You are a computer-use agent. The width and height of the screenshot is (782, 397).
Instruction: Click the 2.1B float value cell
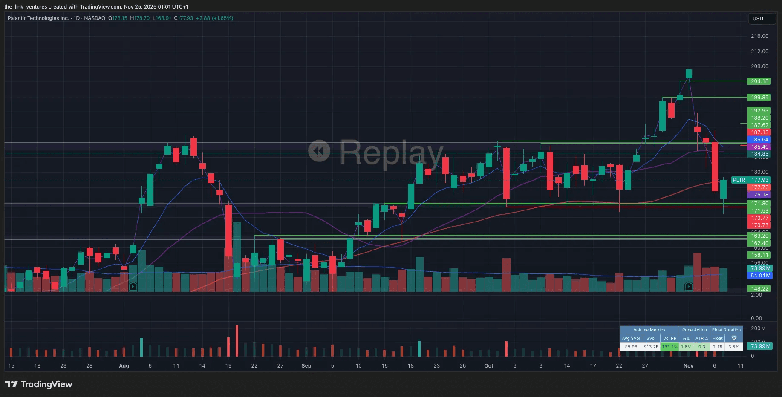[x=718, y=347]
